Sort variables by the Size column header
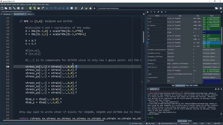The width and height of the screenshot is (223, 125). [x=198, y=16]
